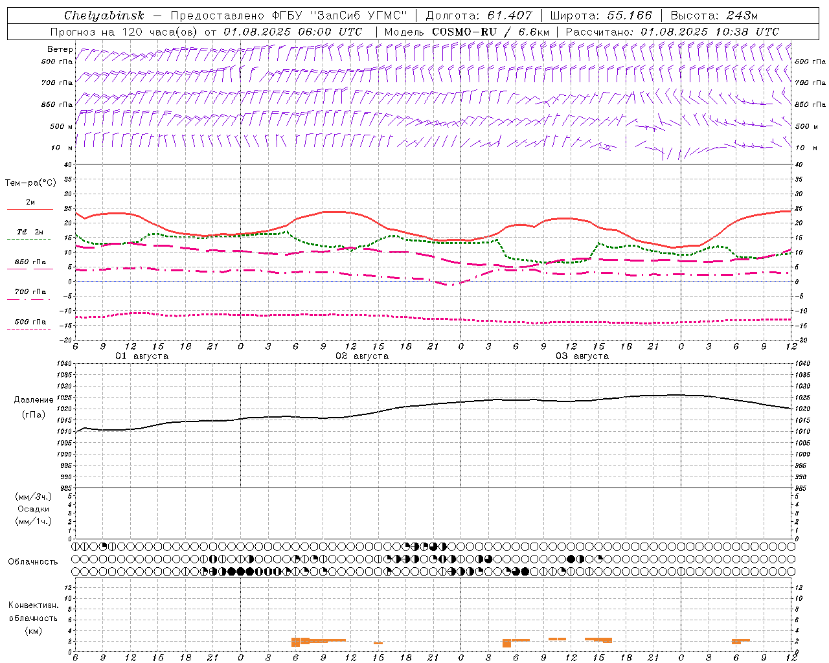Click the 'Долгота: 61.407' longitude value

tap(479, 16)
